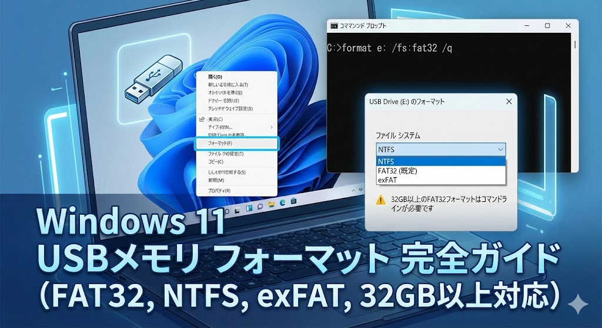Open the Widgets icon on the taskbar
The image size is (602, 328).
pos(250,207)
